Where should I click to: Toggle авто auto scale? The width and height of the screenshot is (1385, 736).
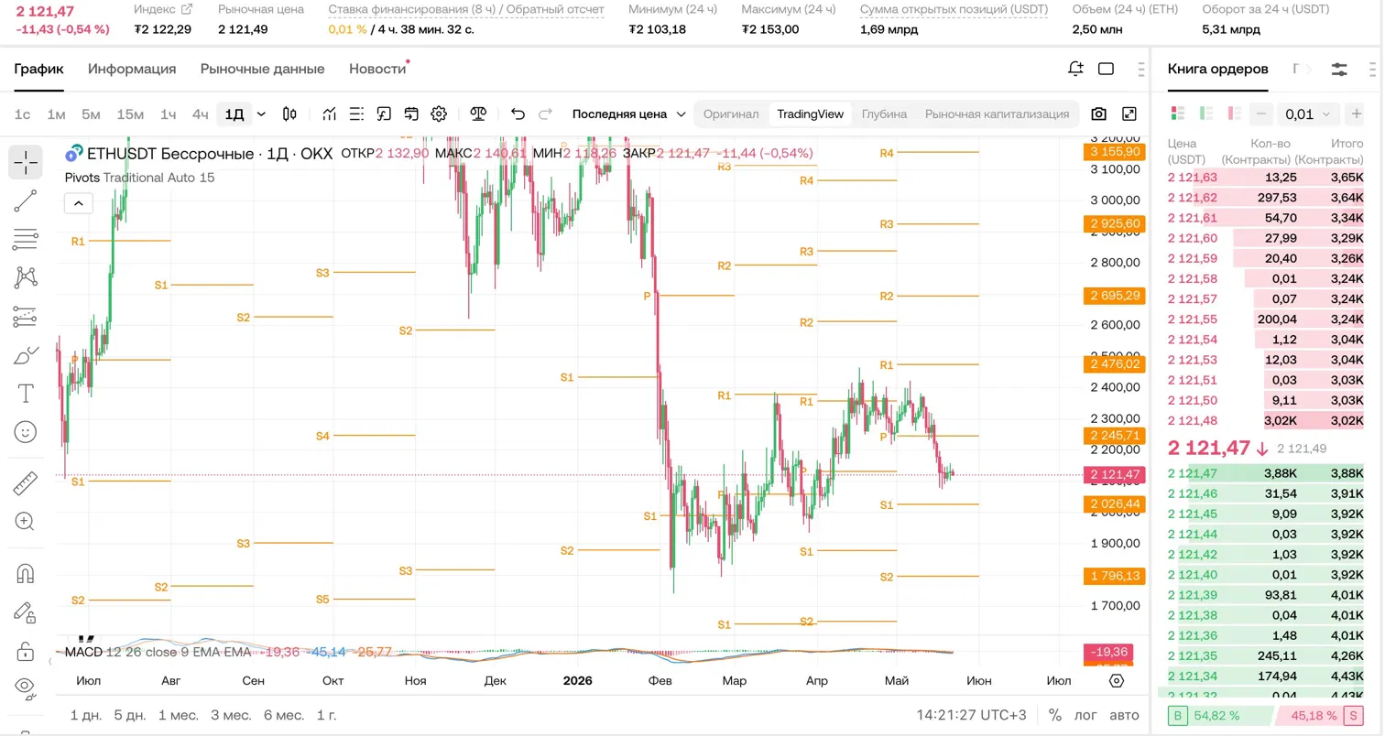1124,715
